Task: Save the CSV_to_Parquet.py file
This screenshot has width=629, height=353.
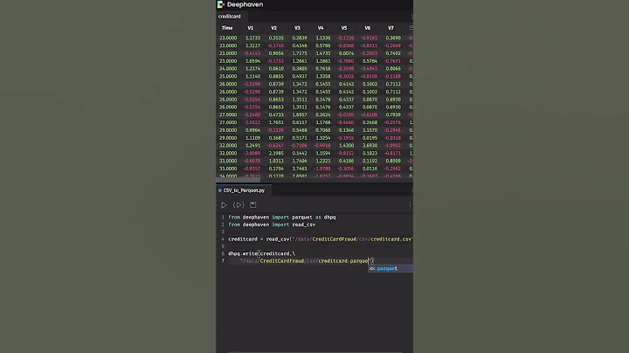Action: coord(253,205)
